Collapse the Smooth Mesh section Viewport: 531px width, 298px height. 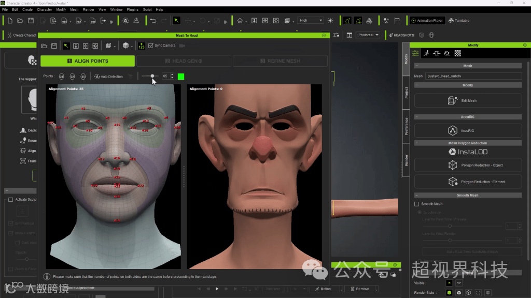pyautogui.click(x=416, y=195)
